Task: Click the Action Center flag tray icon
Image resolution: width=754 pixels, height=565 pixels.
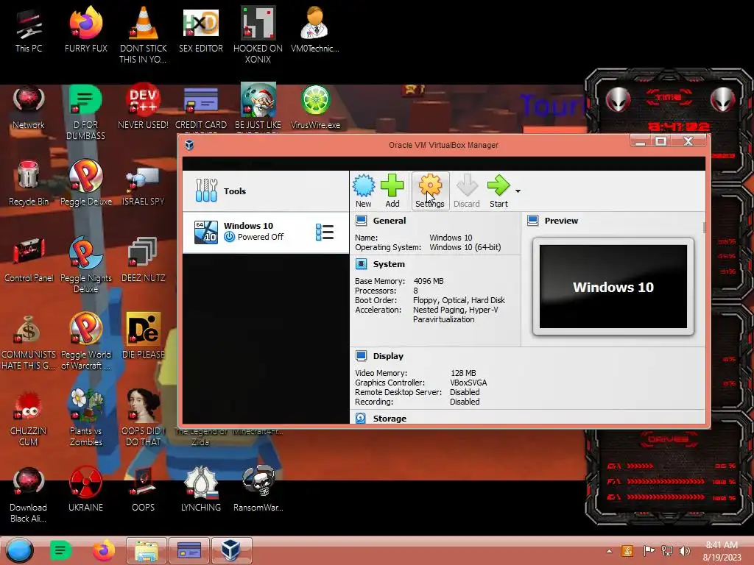Action: pos(649,550)
